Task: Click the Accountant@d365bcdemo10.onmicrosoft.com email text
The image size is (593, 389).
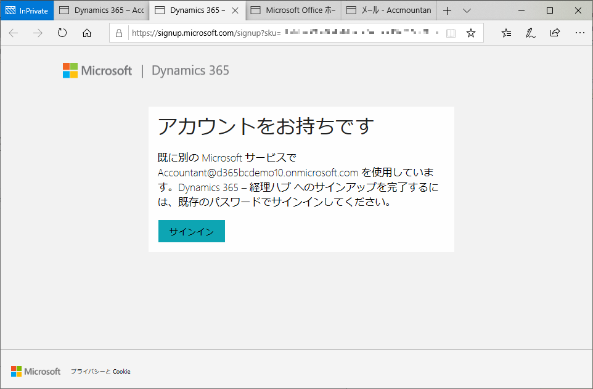Action: 258,173
